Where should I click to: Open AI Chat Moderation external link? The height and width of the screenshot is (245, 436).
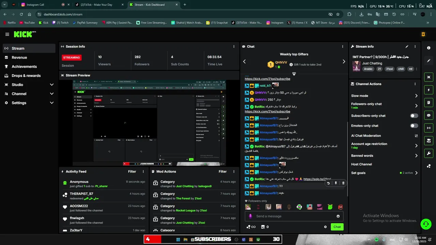coord(416,136)
